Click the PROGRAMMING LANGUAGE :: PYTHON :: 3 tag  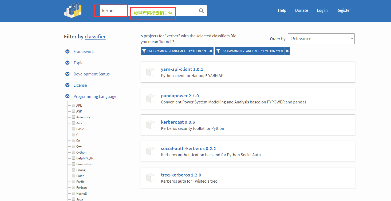click(x=177, y=51)
